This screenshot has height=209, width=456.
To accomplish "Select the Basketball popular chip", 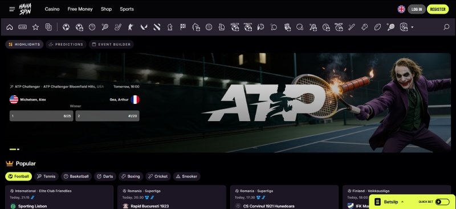I will (x=76, y=176).
